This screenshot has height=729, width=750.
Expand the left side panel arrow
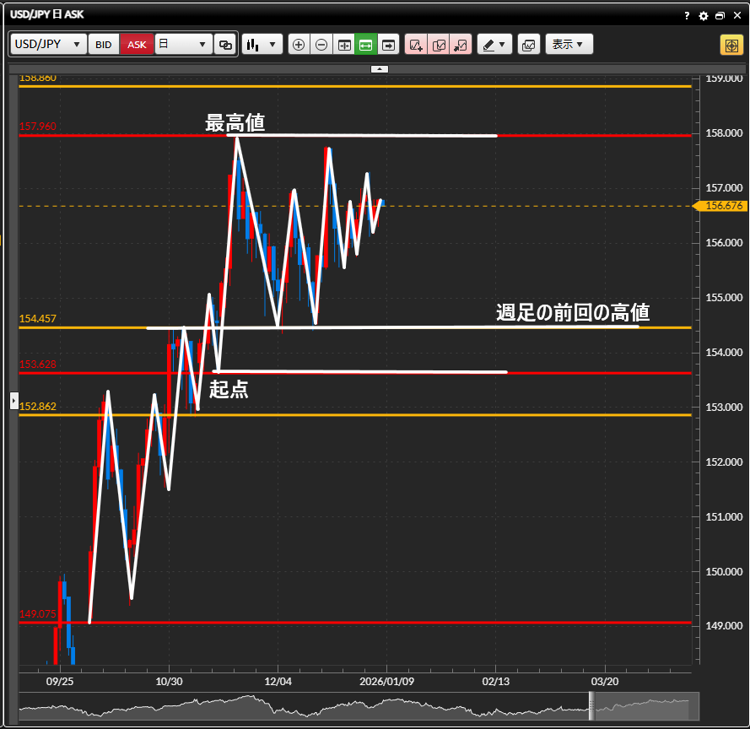click(x=13, y=401)
